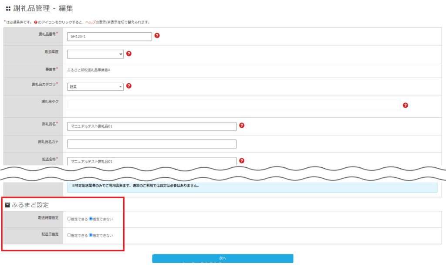
Task: Click the help icon for 謝礼品タグ
Action: click(x=405, y=105)
